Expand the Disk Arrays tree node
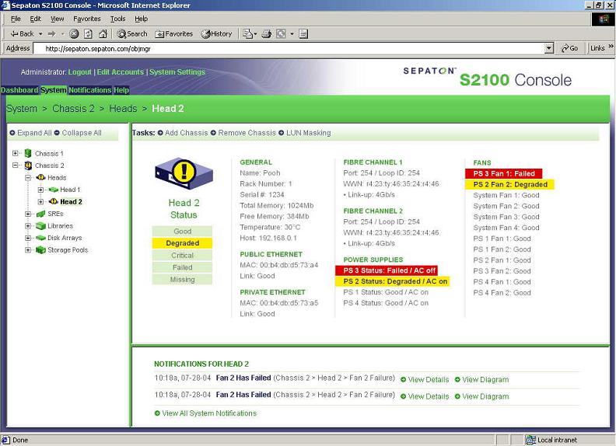The width and height of the screenshot is (616, 446). pyautogui.click(x=28, y=238)
